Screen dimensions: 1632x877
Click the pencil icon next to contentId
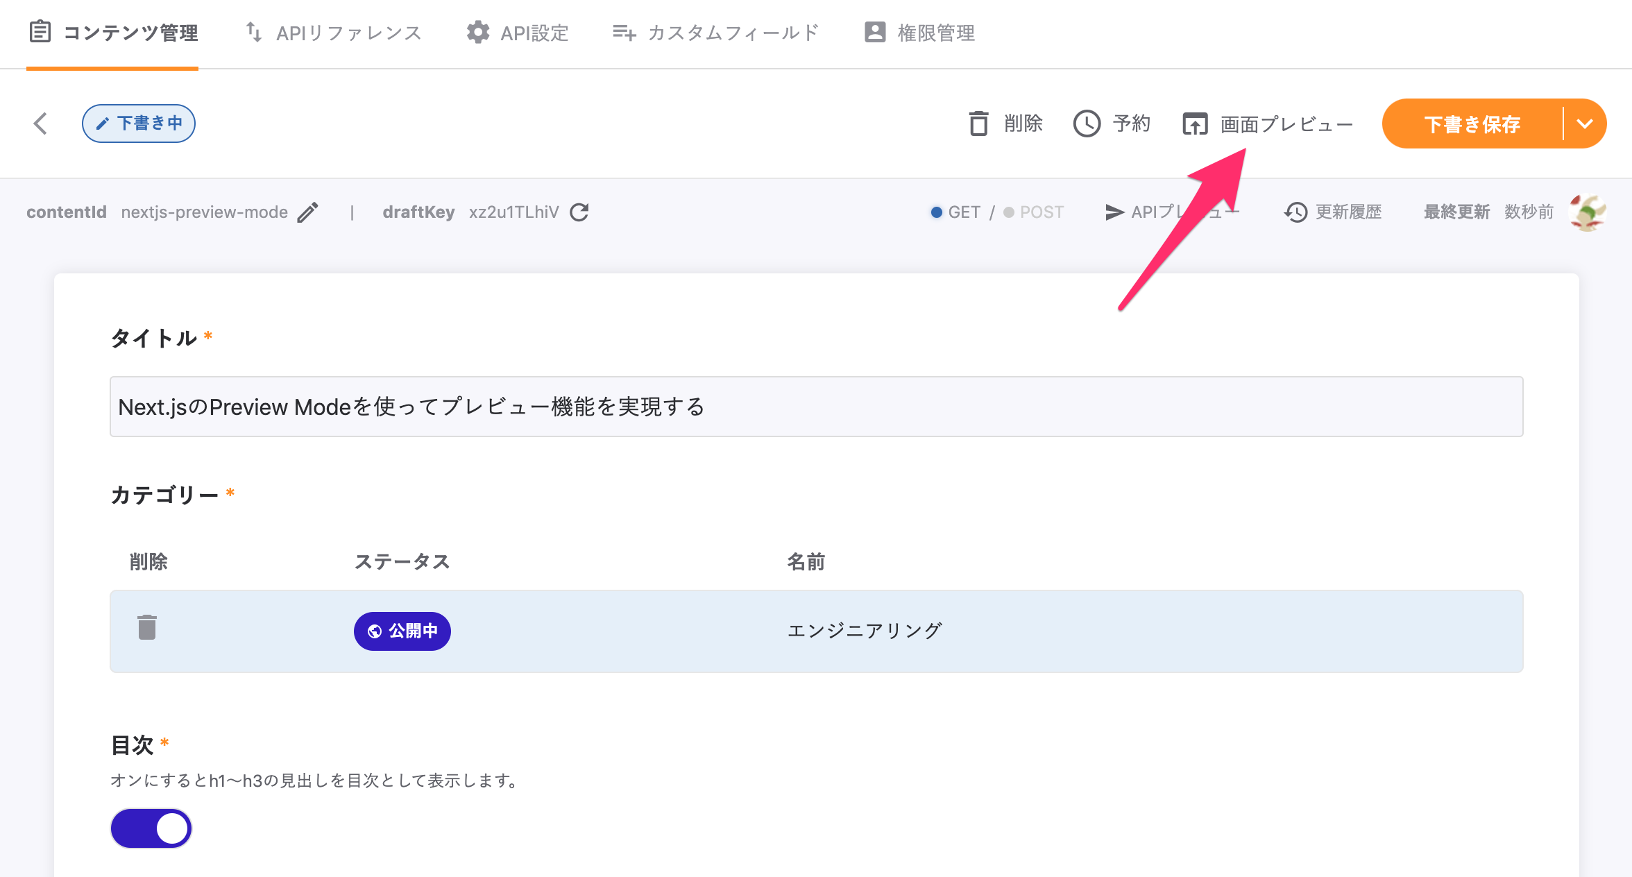point(307,212)
